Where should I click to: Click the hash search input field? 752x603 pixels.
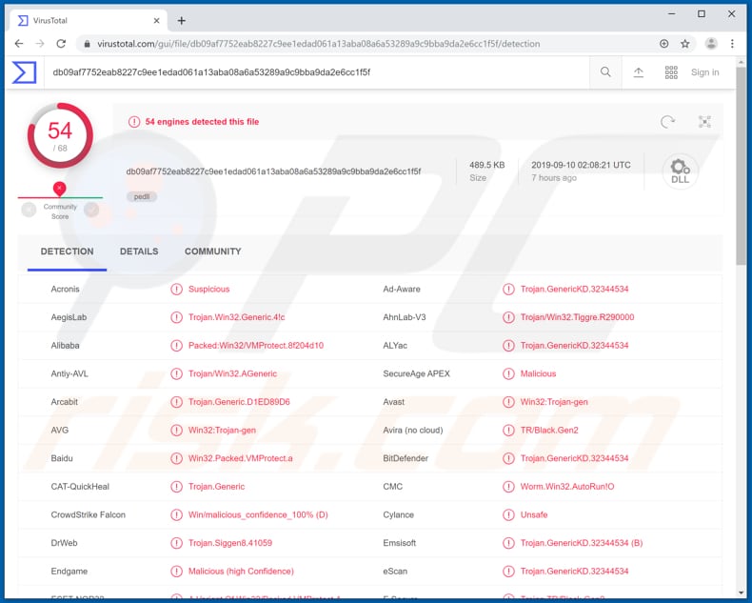(317, 72)
